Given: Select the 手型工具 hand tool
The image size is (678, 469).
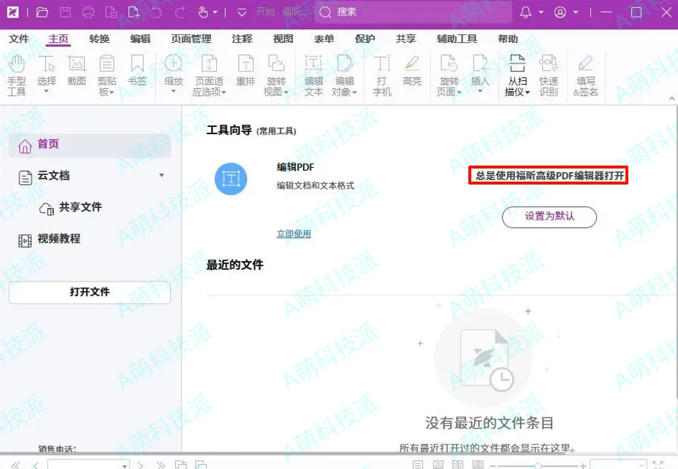Looking at the screenshot, I should [x=17, y=75].
